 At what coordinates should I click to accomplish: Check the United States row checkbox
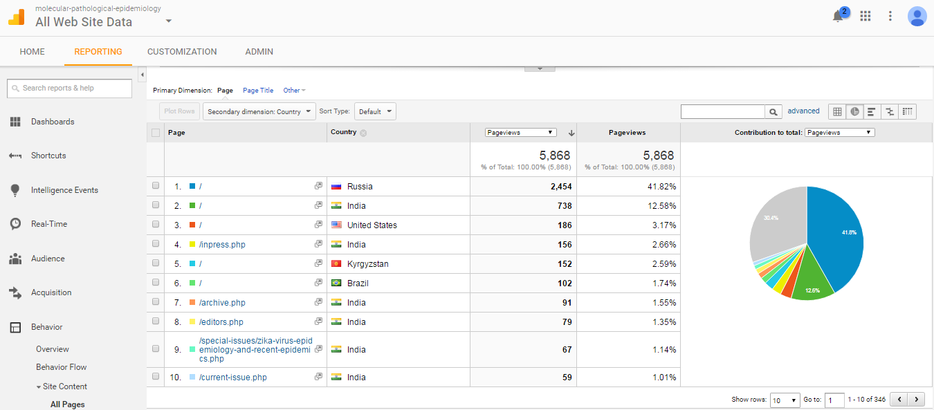pyautogui.click(x=156, y=225)
